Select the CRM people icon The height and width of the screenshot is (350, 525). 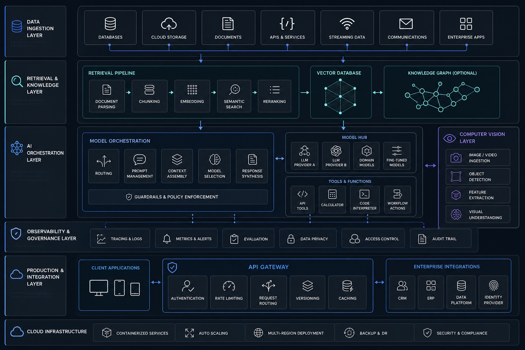tap(402, 285)
